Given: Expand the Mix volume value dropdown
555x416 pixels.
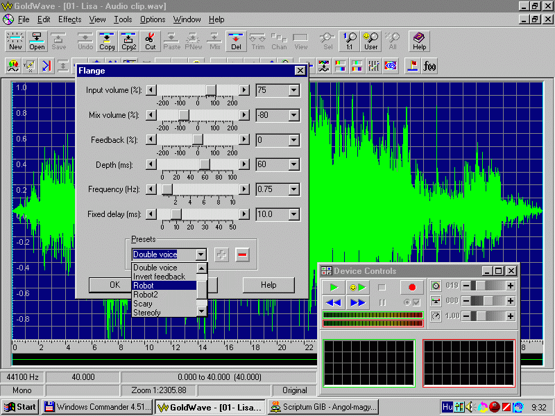Looking at the screenshot, I should [x=293, y=115].
